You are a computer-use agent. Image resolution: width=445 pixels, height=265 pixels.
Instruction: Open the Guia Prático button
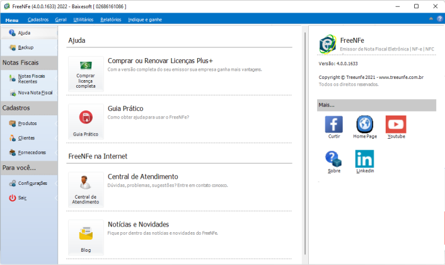point(86,122)
